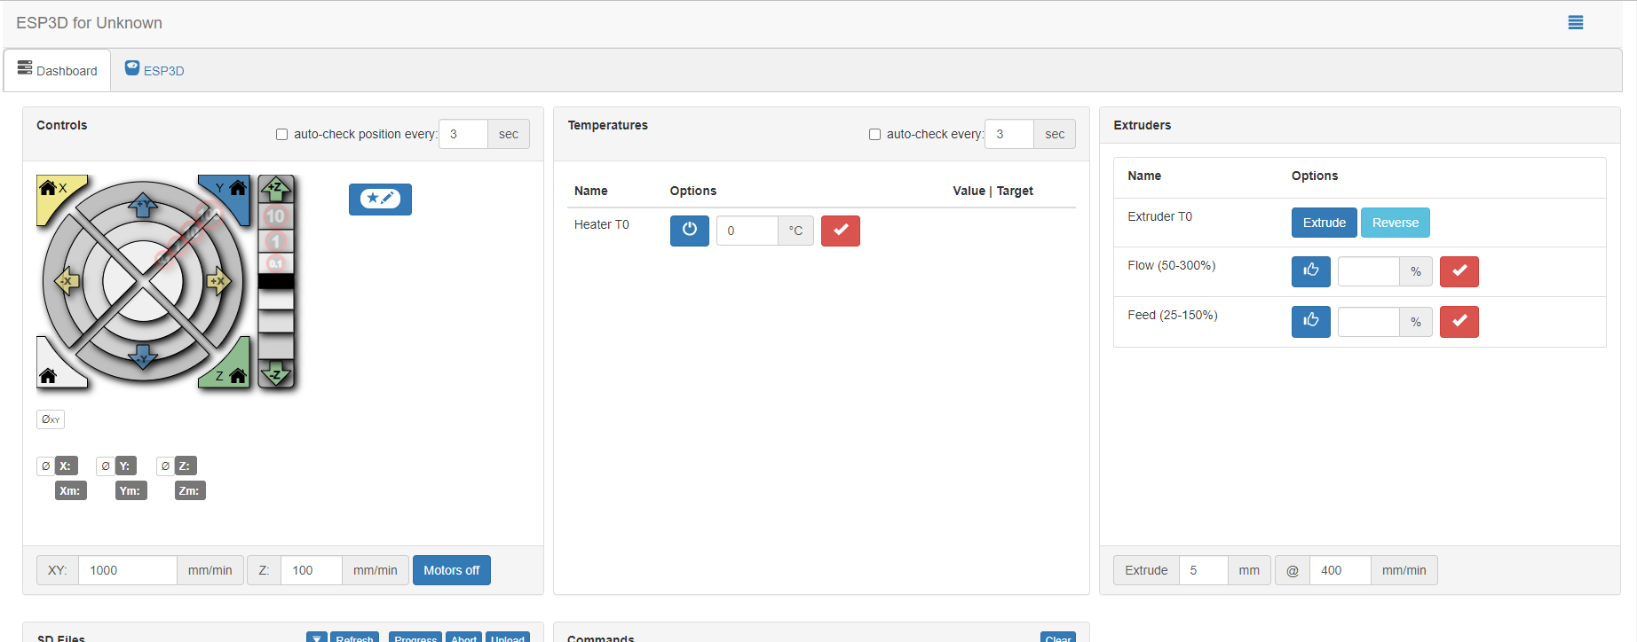Viewport: 1637px width, 642px height.
Task: Open the custom macro editor star-pencil button
Action: tap(380, 199)
